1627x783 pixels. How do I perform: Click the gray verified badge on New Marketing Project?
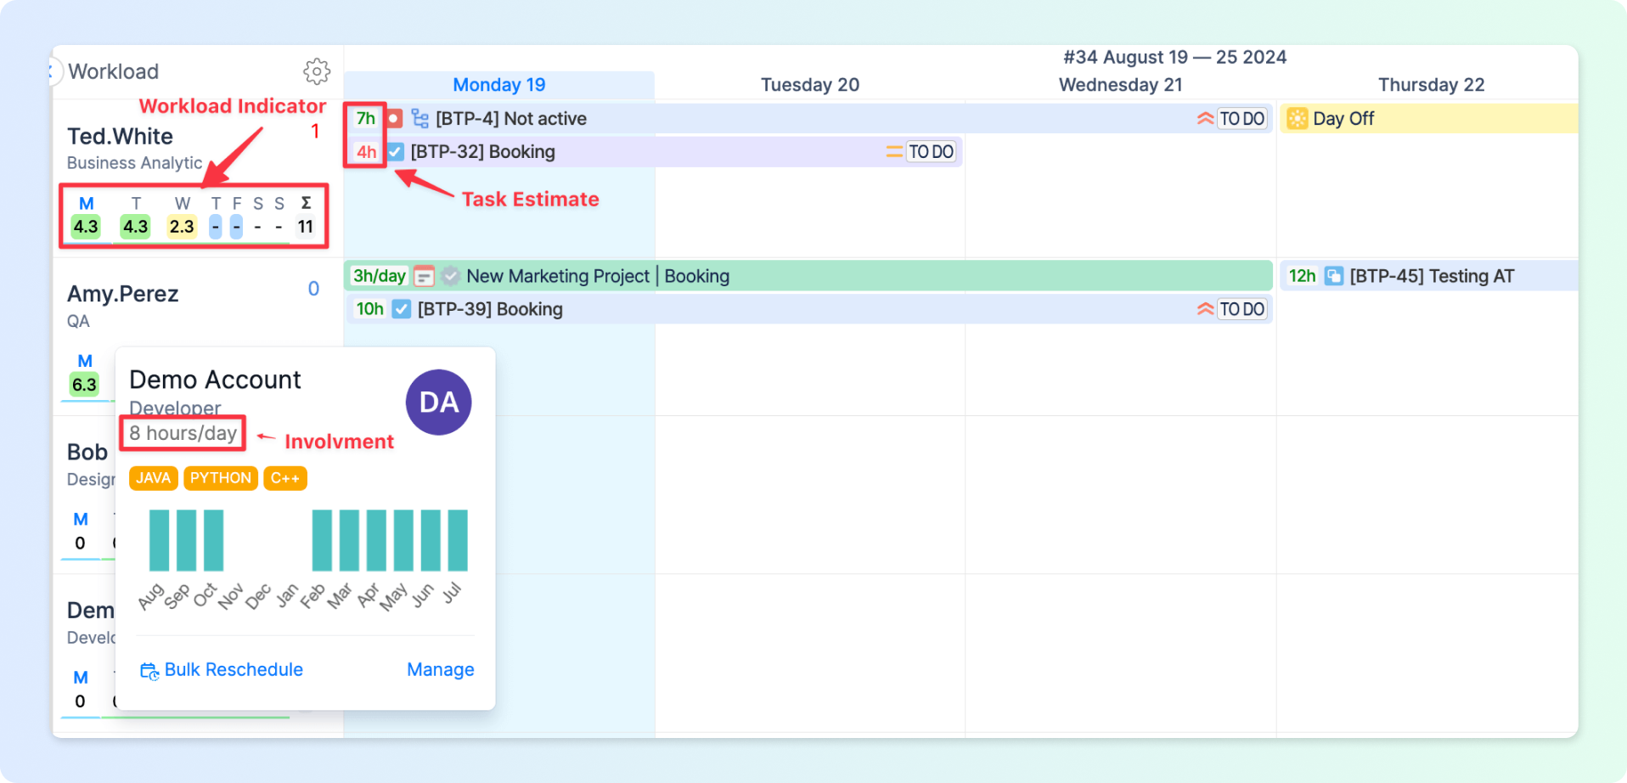click(451, 276)
